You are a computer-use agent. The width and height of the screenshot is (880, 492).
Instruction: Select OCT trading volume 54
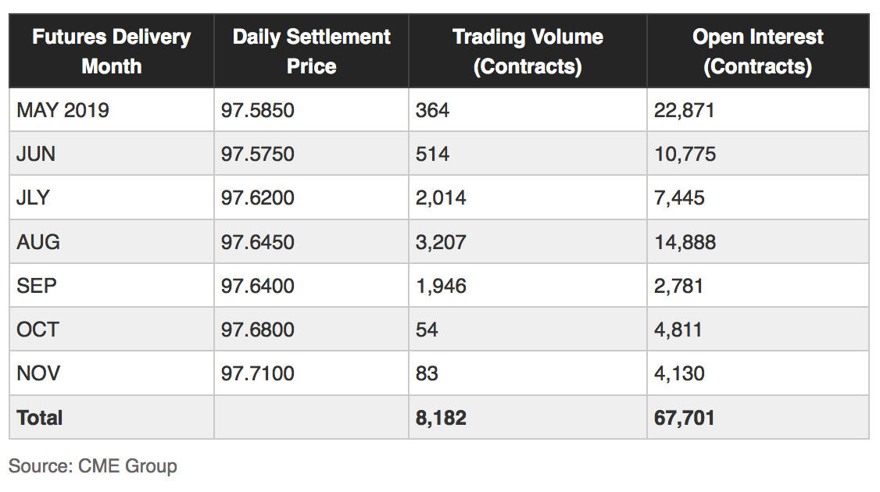pyautogui.click(x=427, y=330)
